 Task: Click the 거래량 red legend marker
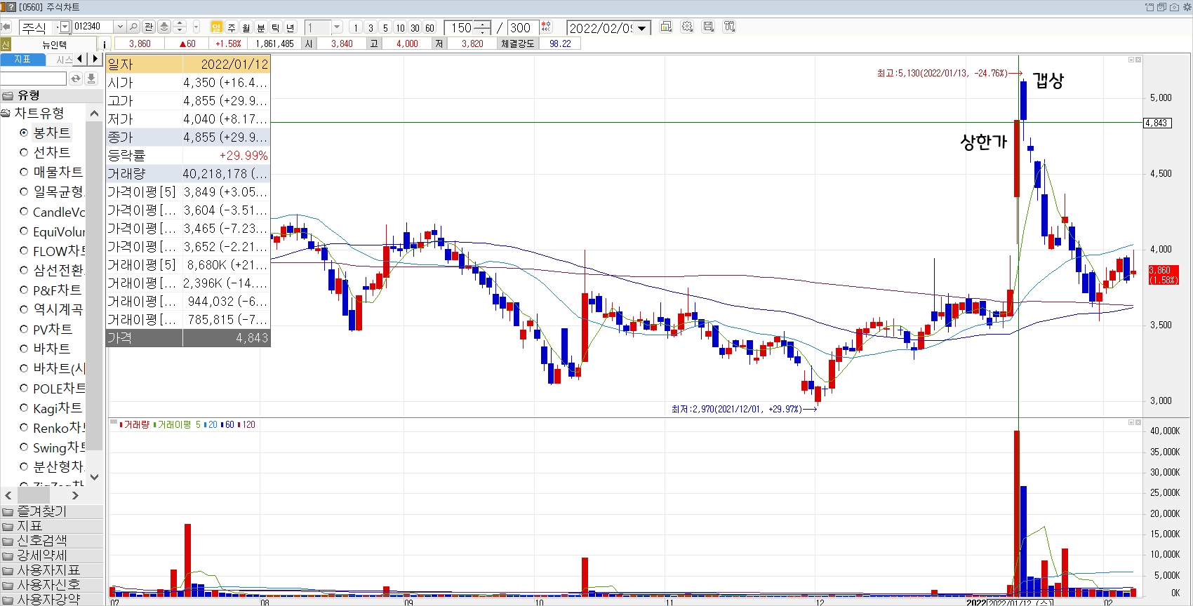point(121,425)
